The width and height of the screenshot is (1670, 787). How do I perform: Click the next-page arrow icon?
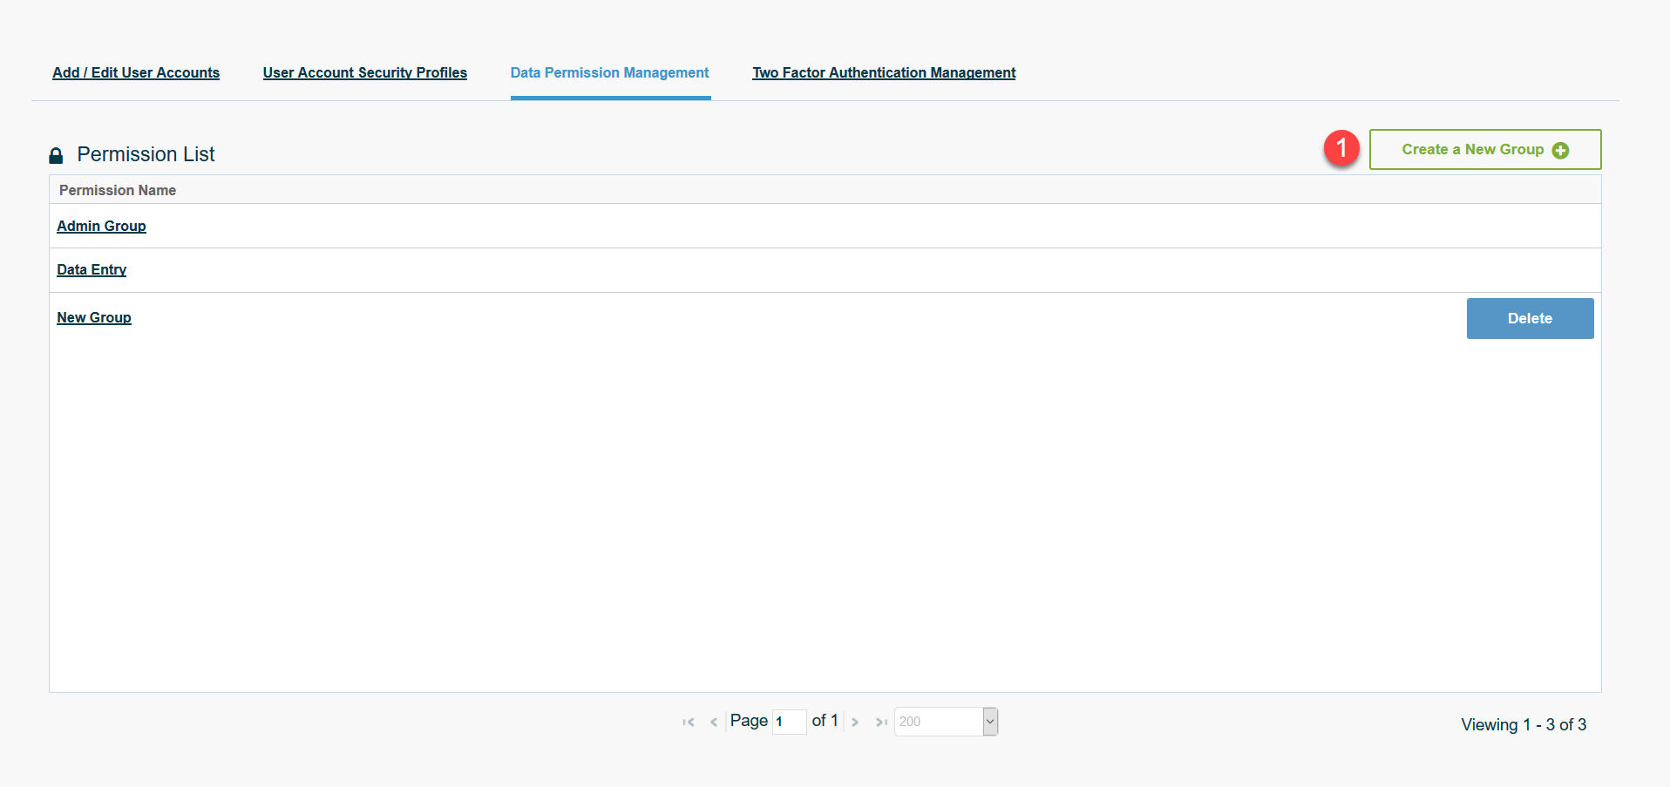(x=855, y=722)
